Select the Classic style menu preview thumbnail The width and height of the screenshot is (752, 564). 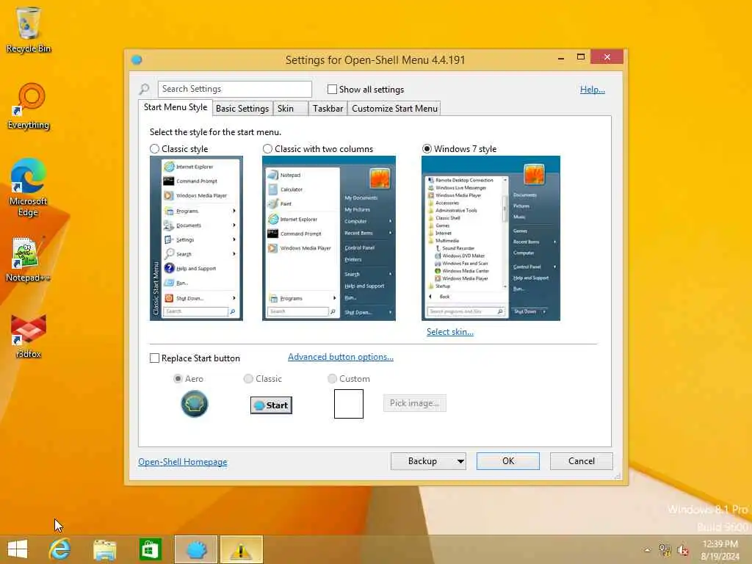point(196,239)
